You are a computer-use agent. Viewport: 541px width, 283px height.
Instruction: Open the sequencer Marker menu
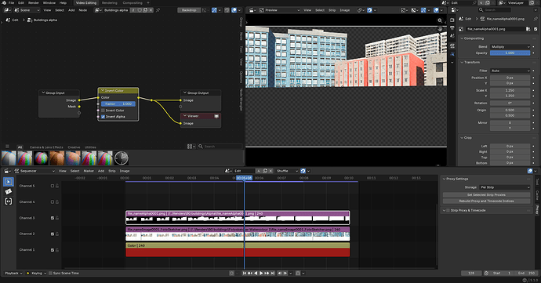[x=89, y=171]
